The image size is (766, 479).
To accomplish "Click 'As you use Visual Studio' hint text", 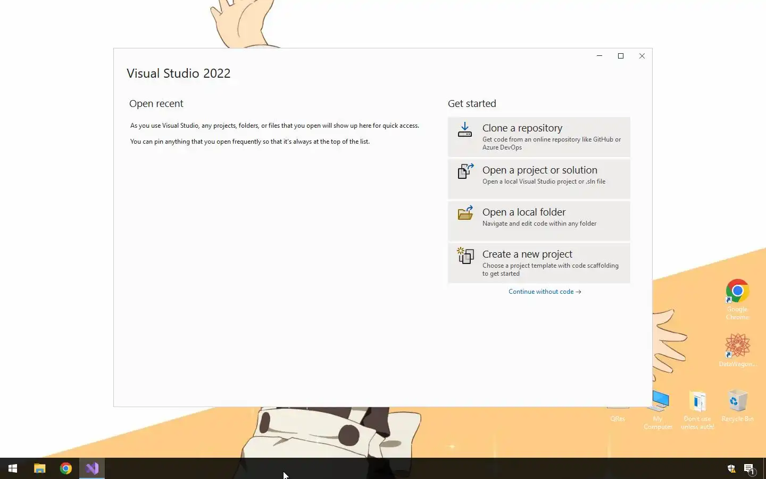I will (x=274, y=126).
